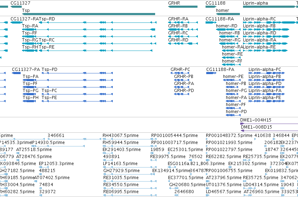Select protein CG11327-PA

[26, 70]
